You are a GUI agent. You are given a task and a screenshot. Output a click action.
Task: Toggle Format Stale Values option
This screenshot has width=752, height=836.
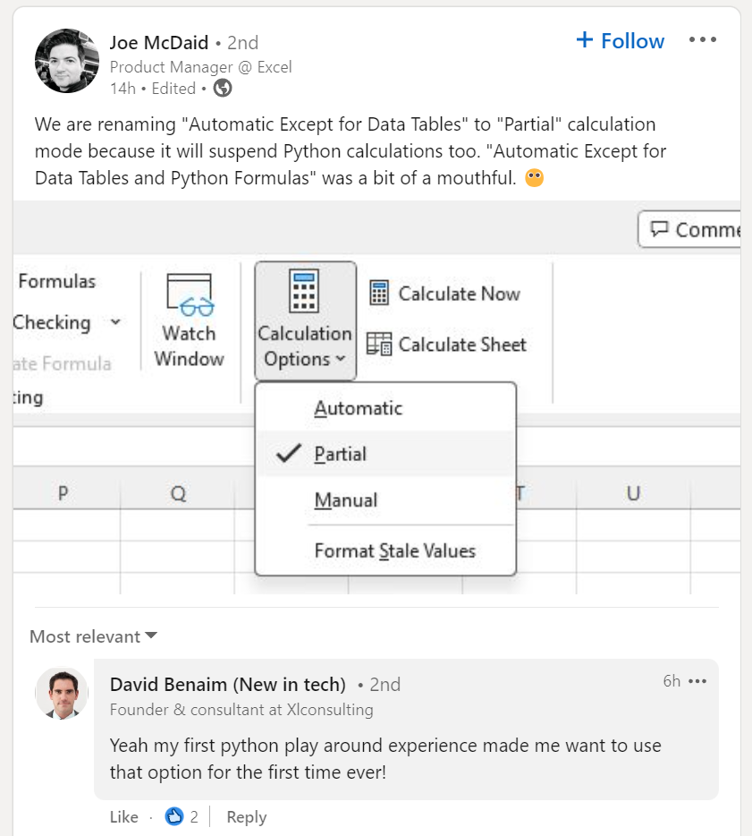(394, 551)
